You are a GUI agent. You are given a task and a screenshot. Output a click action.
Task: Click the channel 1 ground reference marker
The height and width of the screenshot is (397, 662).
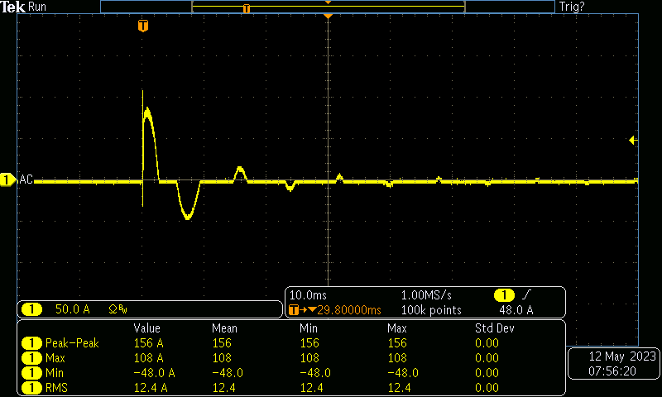[7, 179]
